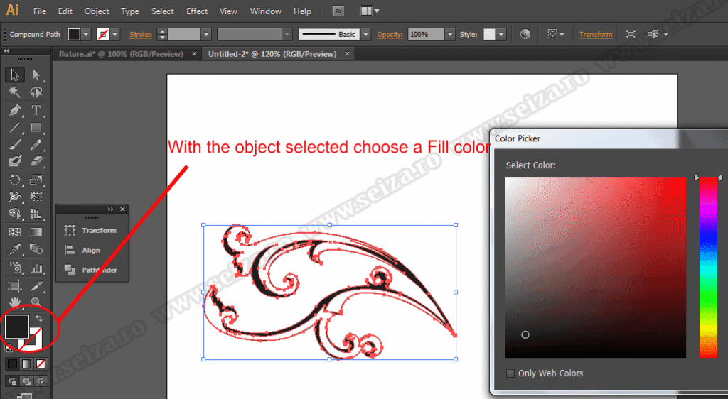This screenshot has height=399, width=728.
Task: Select the Eyedropper tool
Action: (x=15, y=249)
